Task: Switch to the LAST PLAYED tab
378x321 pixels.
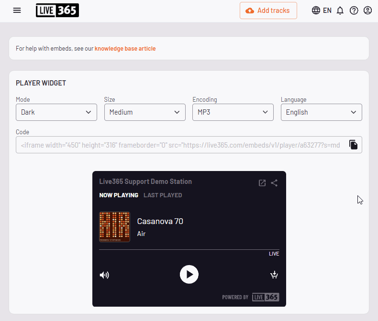Action: click(x=163, y=195)
